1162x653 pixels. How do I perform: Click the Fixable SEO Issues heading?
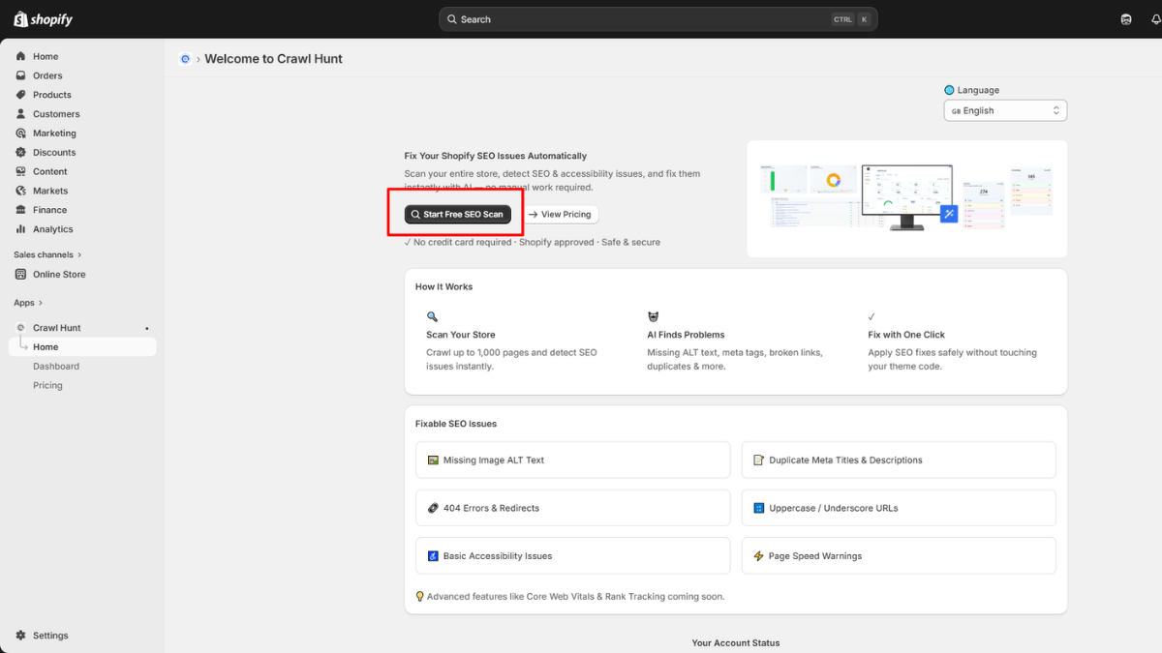pyautogui.click(x=456, y=424)
